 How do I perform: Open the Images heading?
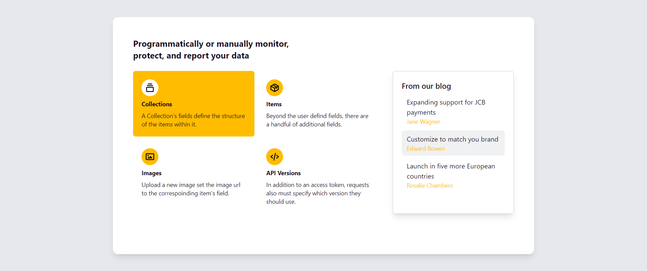152,173
